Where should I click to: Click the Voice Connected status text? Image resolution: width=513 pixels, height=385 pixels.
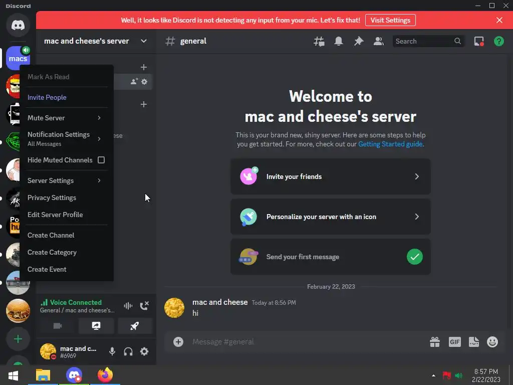pyautogui.click(x=76, y=302)
